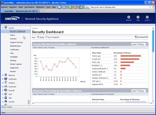Click the System computer icon in sidebar
Viewport: 156px width, 115px height.
tap(6, 27)
